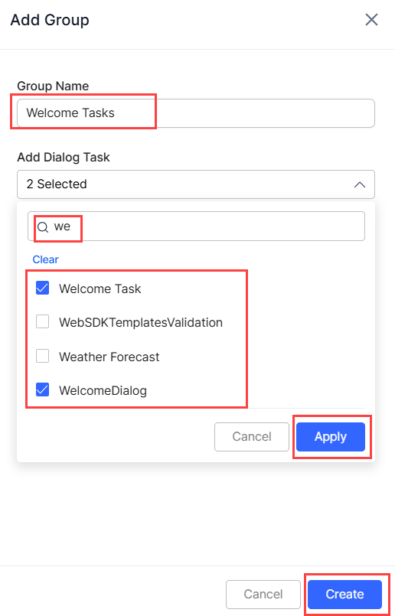Click the Group Name input field
The image size is (395, 616).
(x=196, y=113)
